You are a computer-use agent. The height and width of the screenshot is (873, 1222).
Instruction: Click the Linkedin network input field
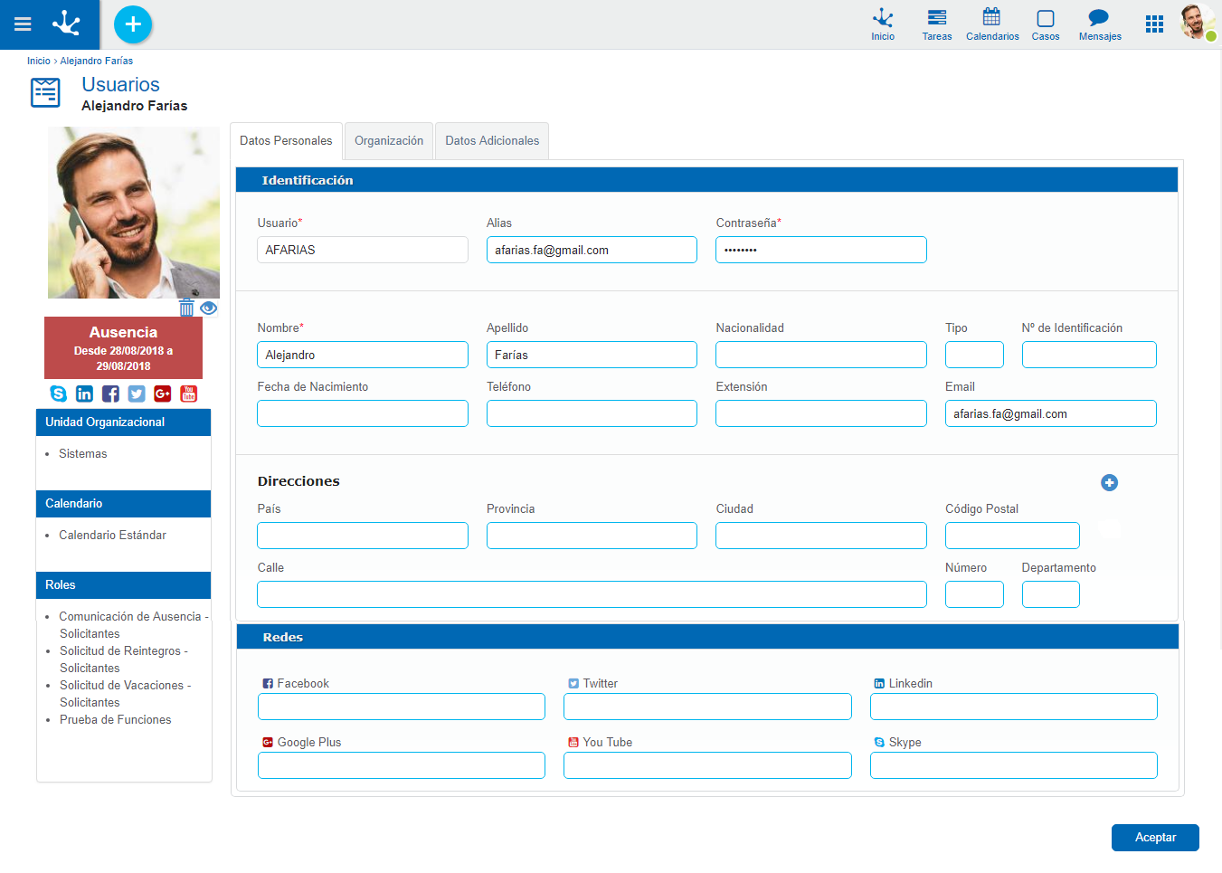(1014, 707)
